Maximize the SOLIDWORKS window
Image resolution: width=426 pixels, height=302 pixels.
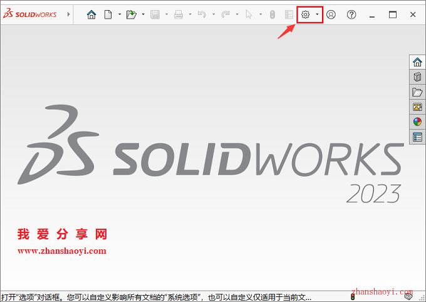393,14
